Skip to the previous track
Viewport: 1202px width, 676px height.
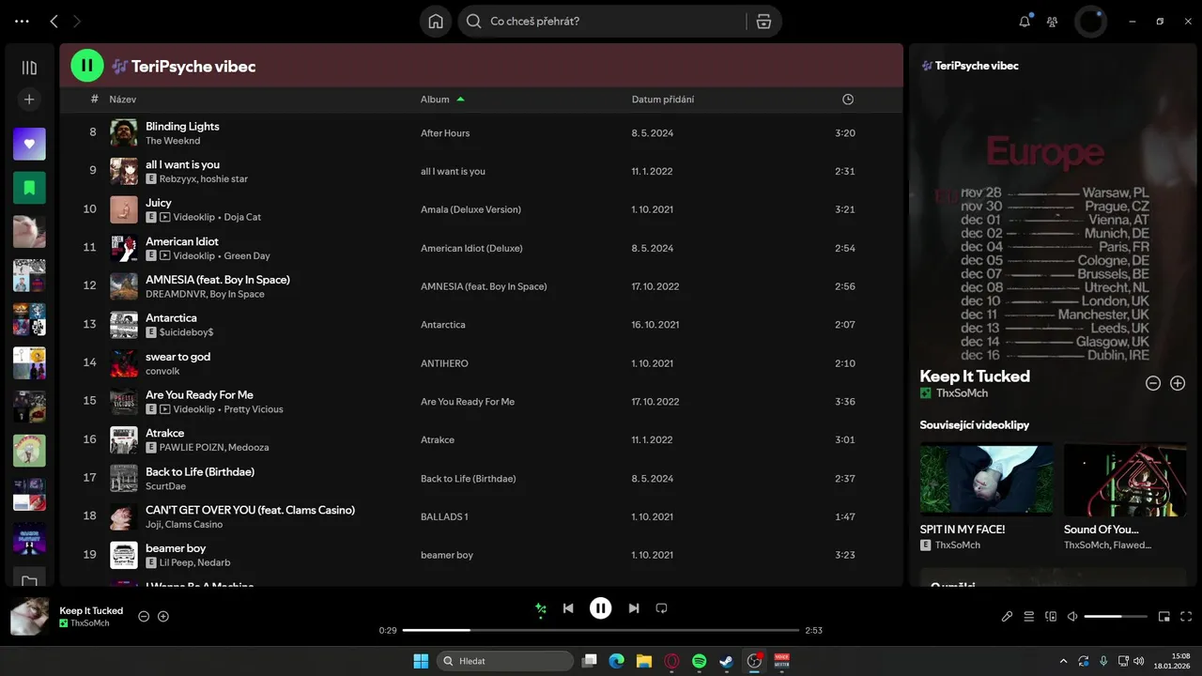568,608
